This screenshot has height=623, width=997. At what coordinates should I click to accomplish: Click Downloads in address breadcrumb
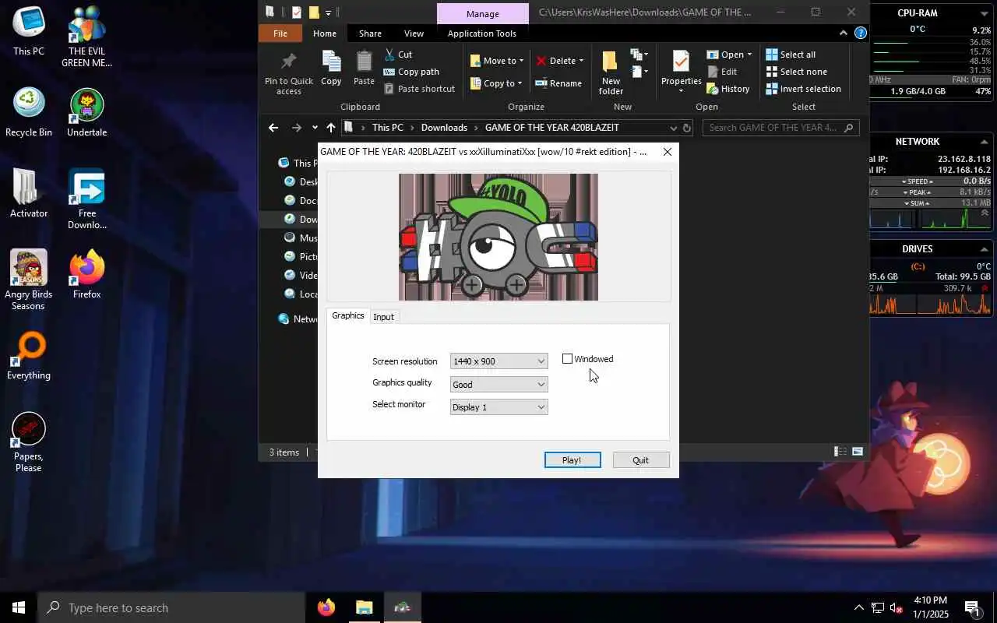click(x=444, y=128)
